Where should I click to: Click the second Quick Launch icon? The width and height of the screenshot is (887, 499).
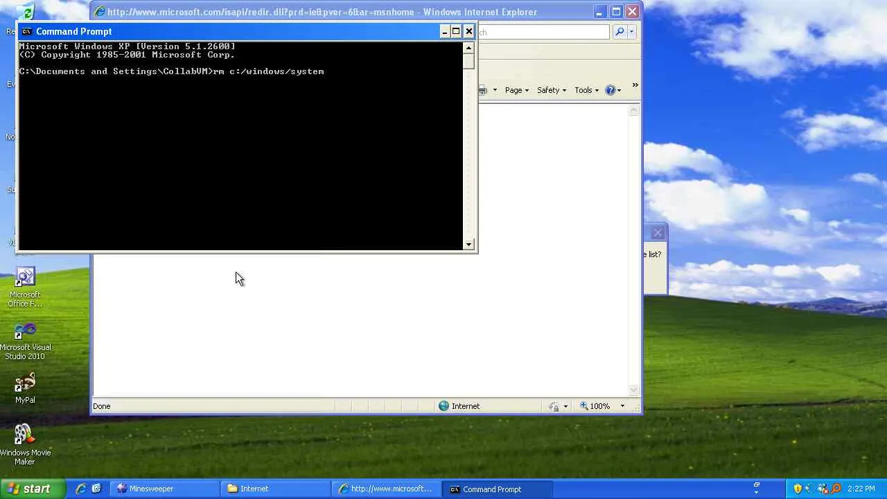(x=96, y=489)
